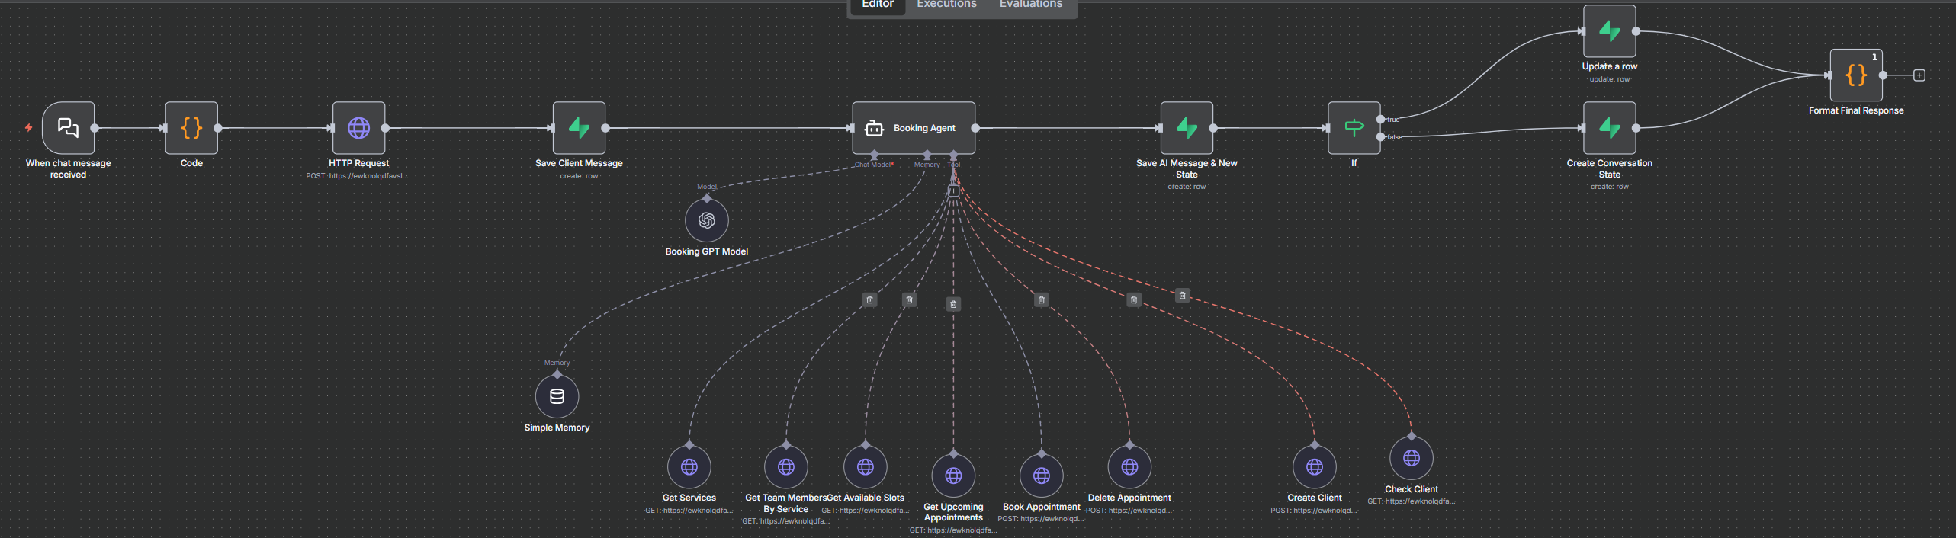Switch to the Evaluations tab

1031,5
